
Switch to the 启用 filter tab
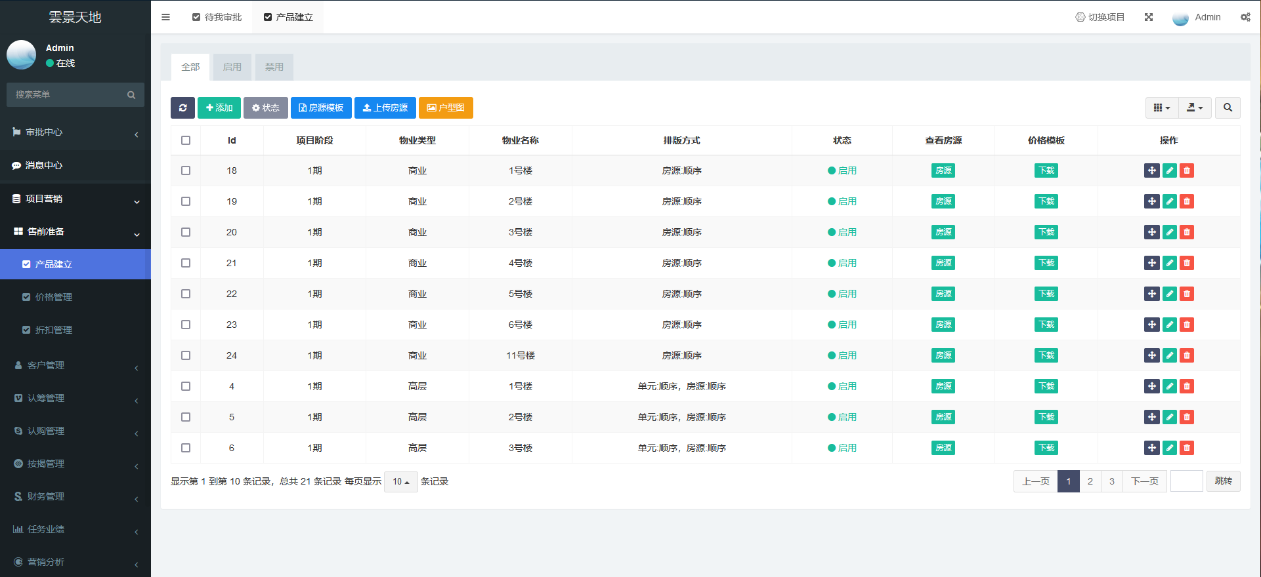pos(232,67)
